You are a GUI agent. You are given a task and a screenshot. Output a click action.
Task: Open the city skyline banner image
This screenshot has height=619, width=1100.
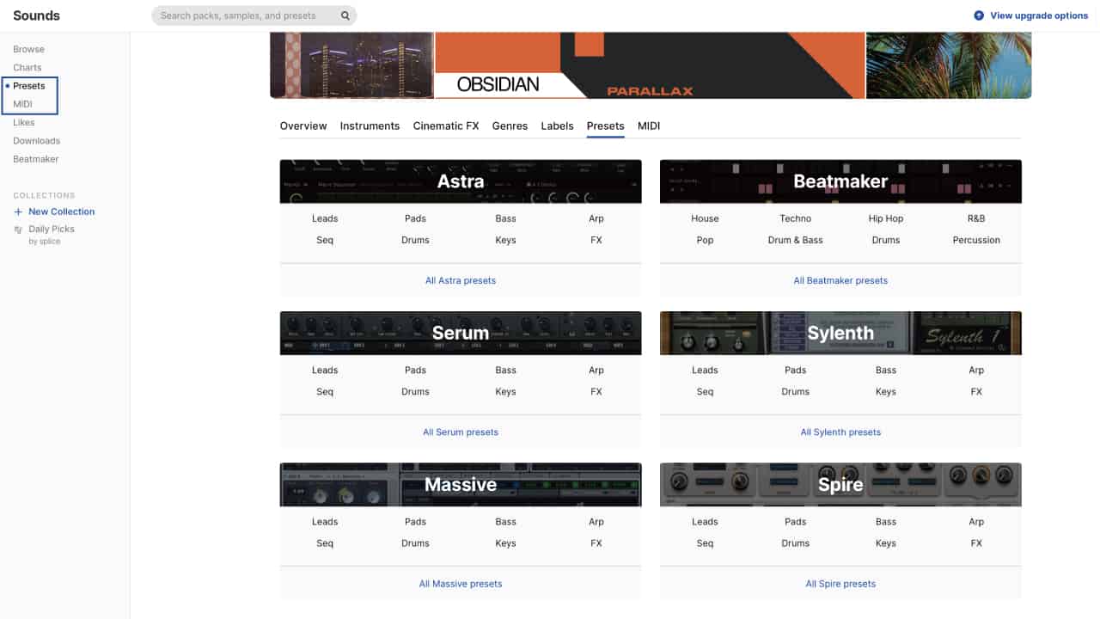(x=351, y=65)
